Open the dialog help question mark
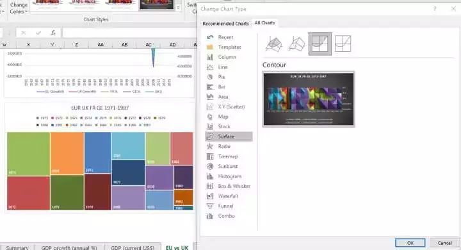461x250 pixels. click(435, 9)
